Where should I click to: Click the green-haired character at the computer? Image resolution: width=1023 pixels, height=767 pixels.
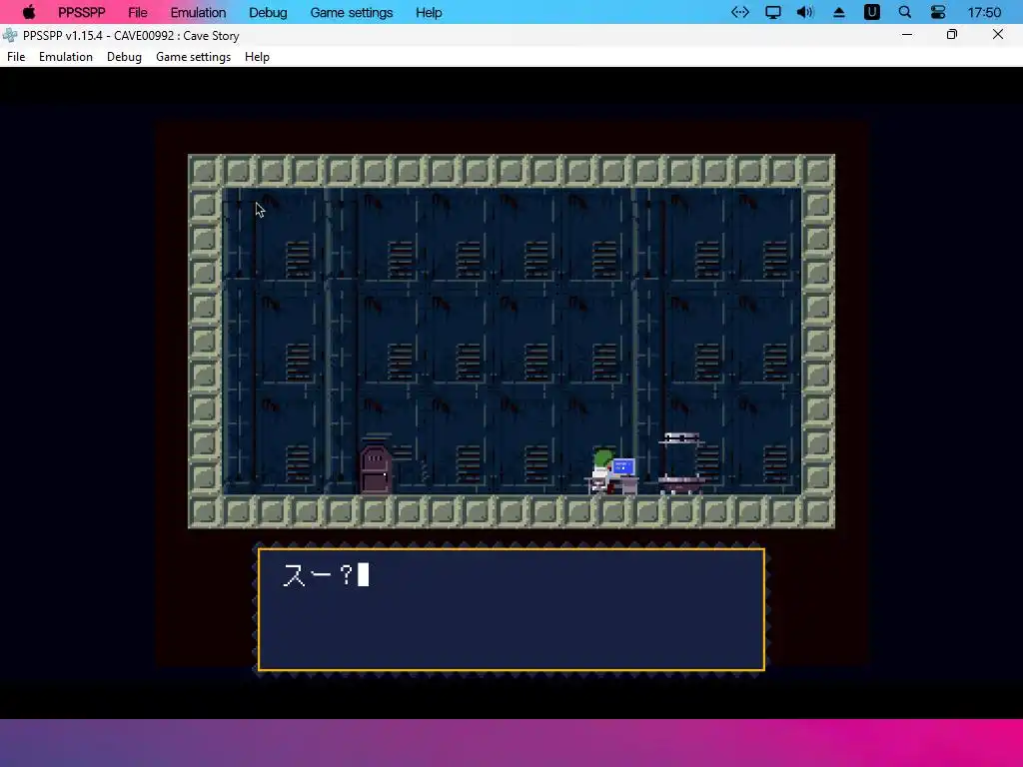(x=602, y=471)
